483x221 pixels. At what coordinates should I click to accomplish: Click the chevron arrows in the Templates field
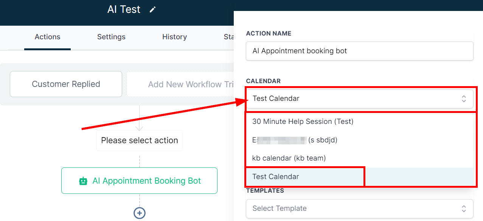[464, 209]
